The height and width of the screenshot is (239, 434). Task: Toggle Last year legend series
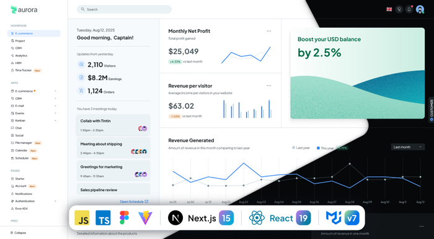(x=301, y=148)
